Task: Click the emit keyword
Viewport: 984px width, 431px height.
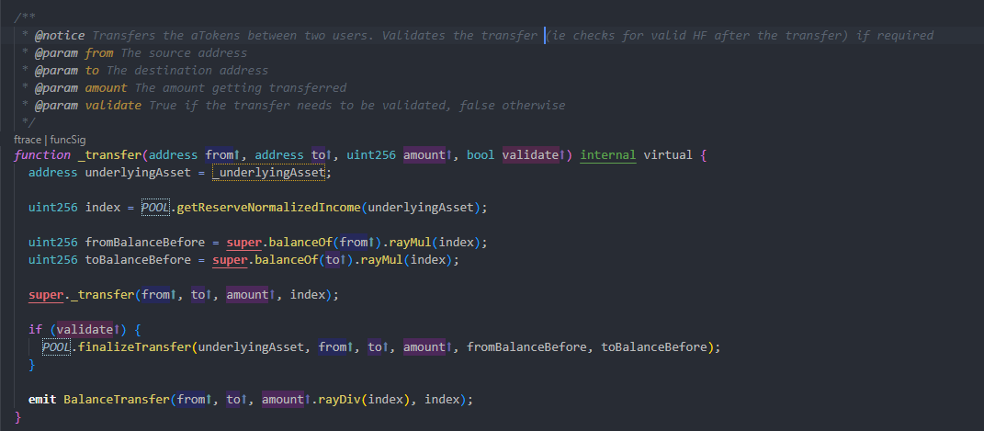Action: tap(42, 400)
